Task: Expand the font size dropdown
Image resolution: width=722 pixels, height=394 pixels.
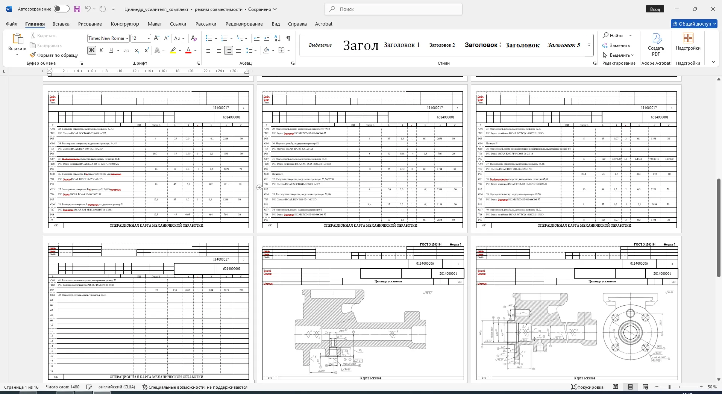Action: pos(149,38)
